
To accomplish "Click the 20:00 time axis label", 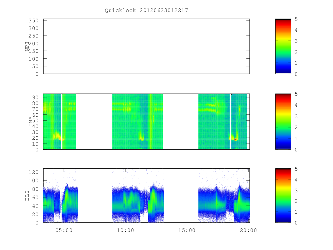I will 248,230.
